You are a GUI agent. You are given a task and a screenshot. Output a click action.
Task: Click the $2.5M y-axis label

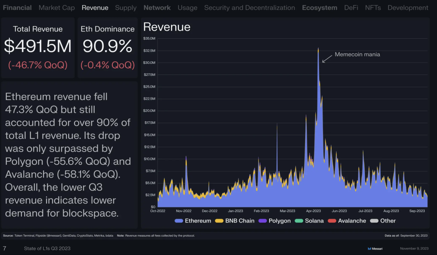(x=150, y=195)
